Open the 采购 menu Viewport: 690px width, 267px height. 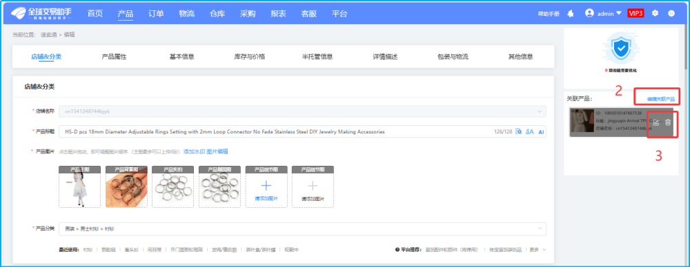click(x=248, y=14)
